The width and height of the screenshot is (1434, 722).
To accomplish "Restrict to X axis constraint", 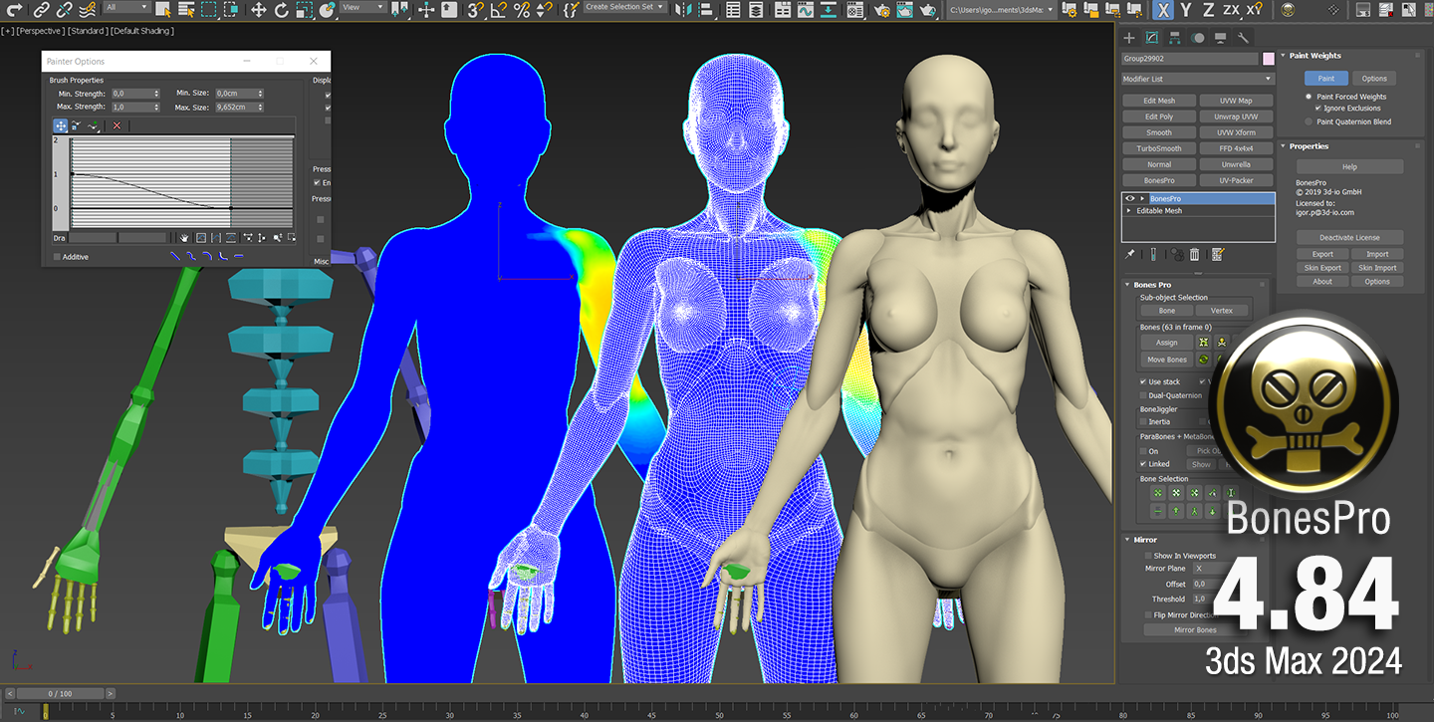I will [x=1163, y=9].
